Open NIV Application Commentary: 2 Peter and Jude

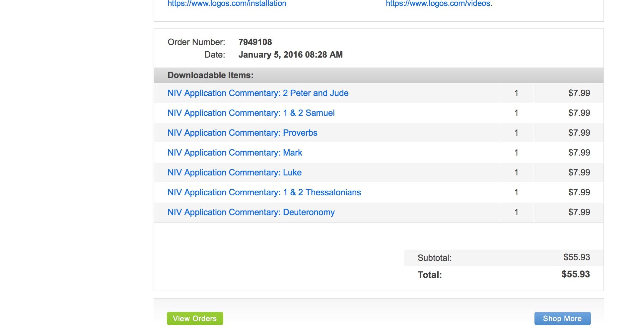258,93
